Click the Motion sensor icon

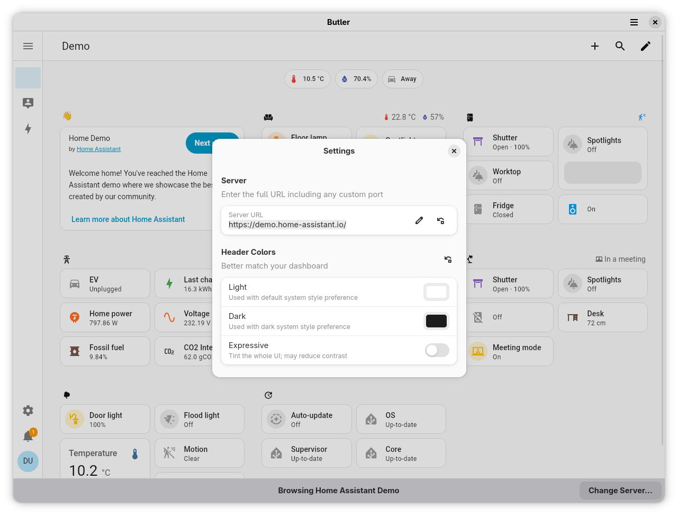click(169, 453)
